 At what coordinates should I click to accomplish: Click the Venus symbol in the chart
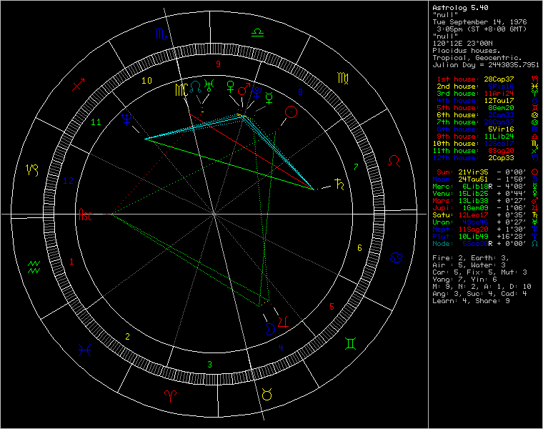[230, 87]
